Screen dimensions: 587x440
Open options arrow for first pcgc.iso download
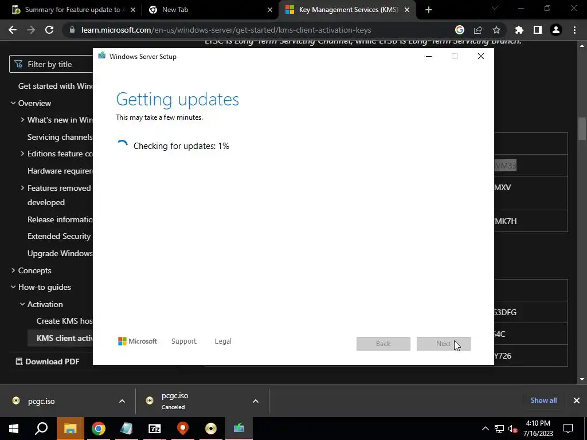click(122, 401)
